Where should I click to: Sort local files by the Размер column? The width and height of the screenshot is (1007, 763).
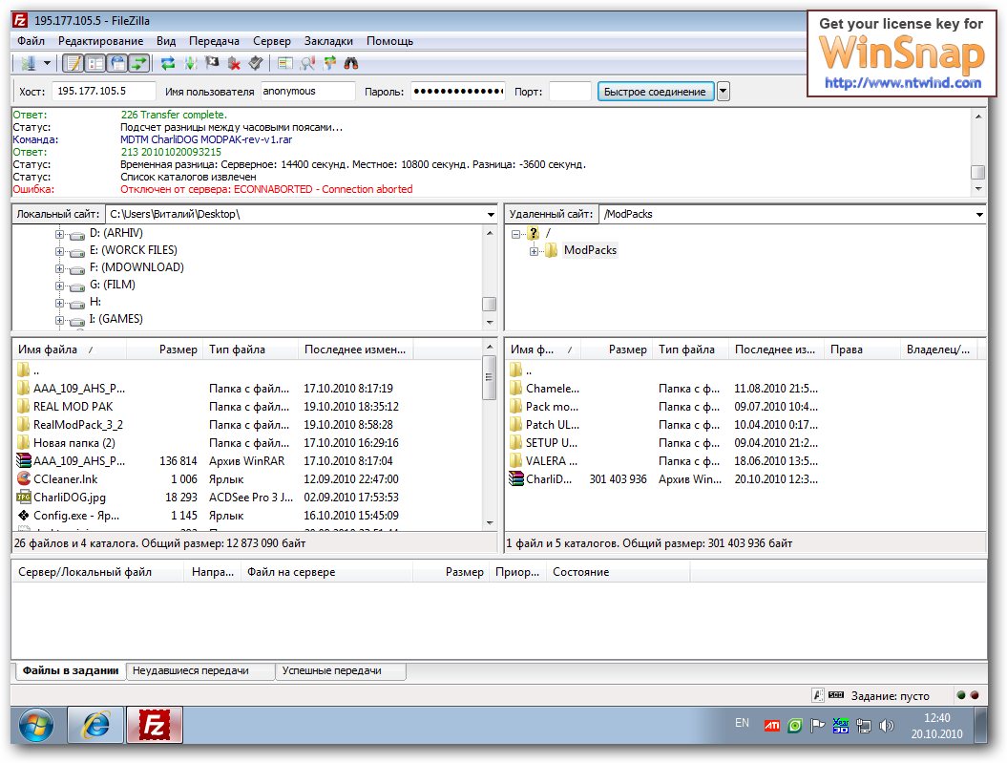(178, 350)
